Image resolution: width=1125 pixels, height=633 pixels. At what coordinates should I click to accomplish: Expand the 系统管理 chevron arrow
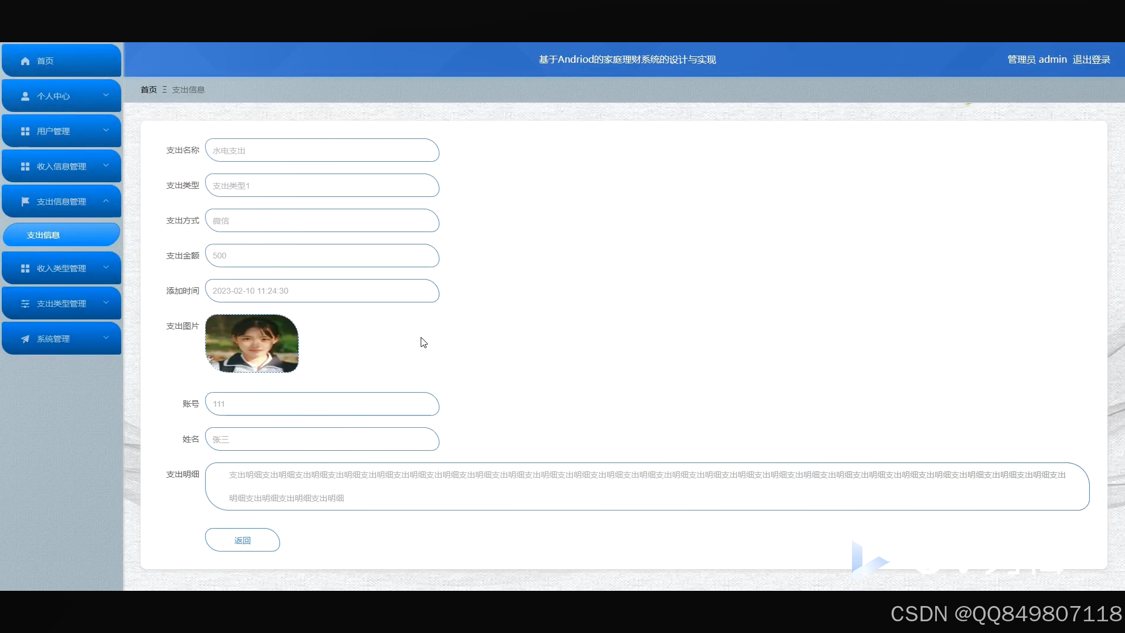point(106,338)
